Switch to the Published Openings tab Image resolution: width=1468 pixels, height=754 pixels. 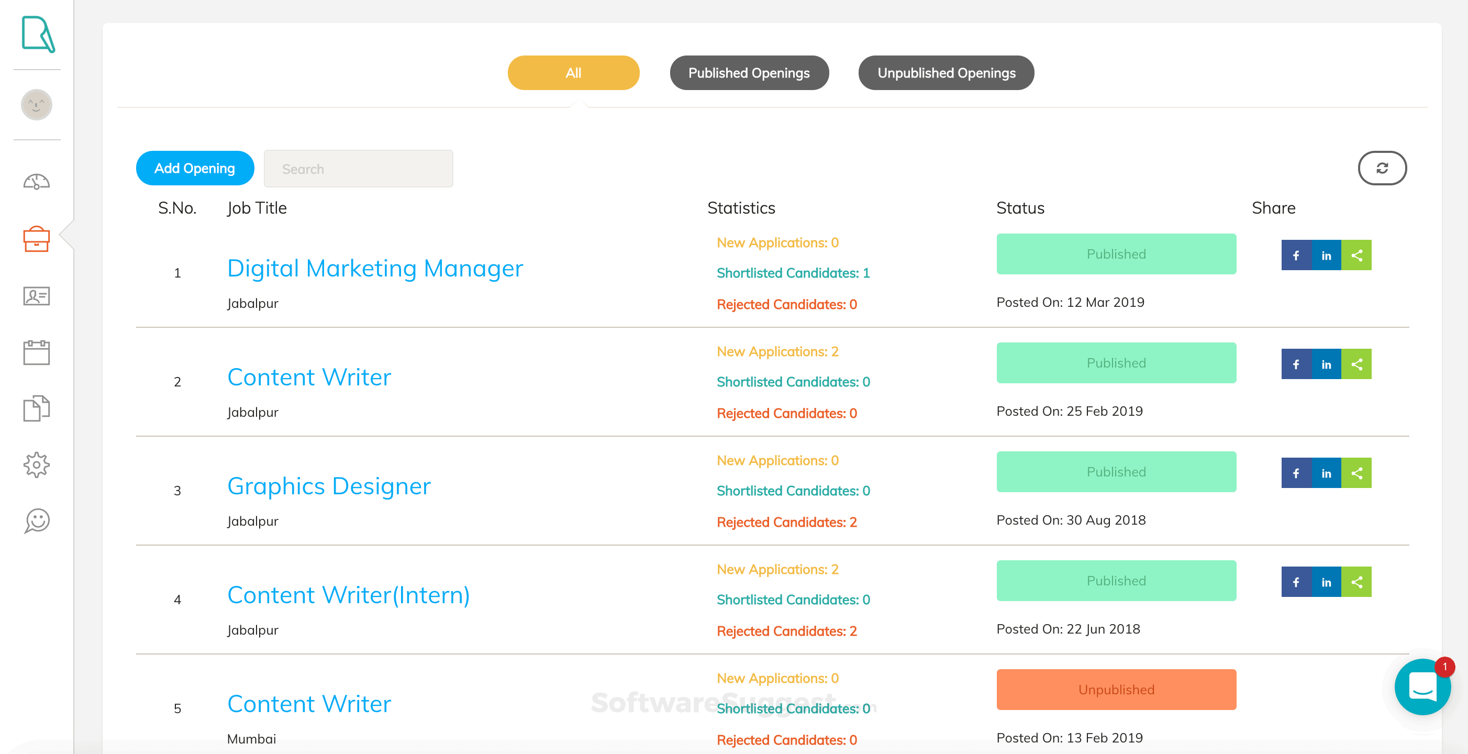click(749, 72)
